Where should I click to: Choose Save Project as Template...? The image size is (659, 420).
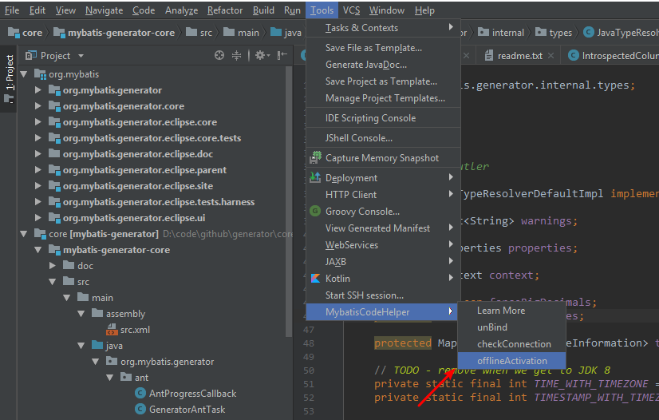click(383, 81)
